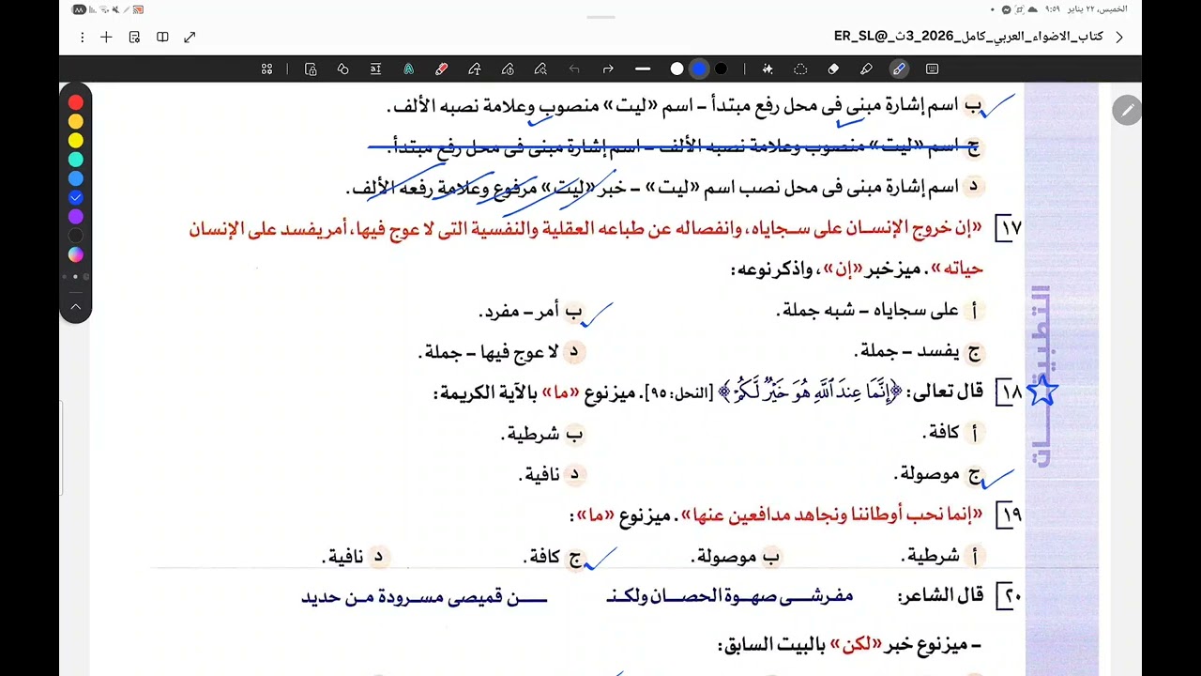This screenshot has width=1201, height=676.
Task: Select answer د 'نافية' for question 19
Action: [x=356, y=557]
